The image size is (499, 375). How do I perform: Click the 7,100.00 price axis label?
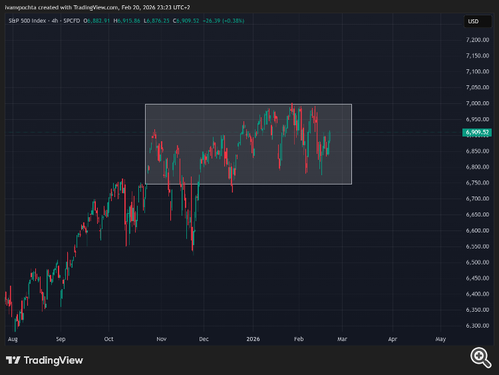477,72
